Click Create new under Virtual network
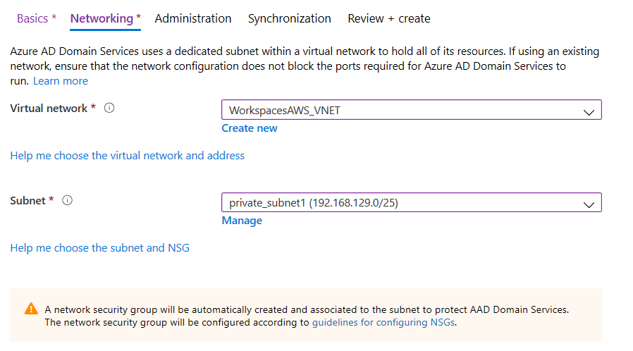The image size is (633, 351). click(x=250, y=128)
